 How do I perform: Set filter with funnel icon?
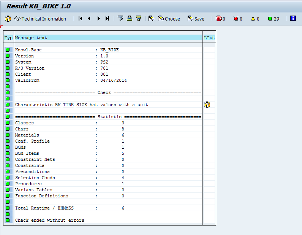120,19
